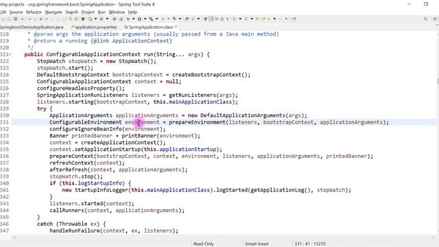Open dropdown arrow beside the red-marked icon

(180, 19)
